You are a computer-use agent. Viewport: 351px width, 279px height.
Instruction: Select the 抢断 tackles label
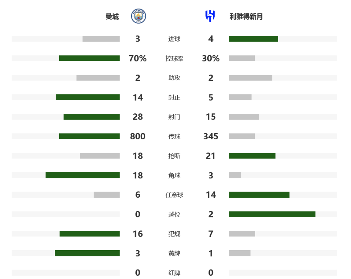174,156
